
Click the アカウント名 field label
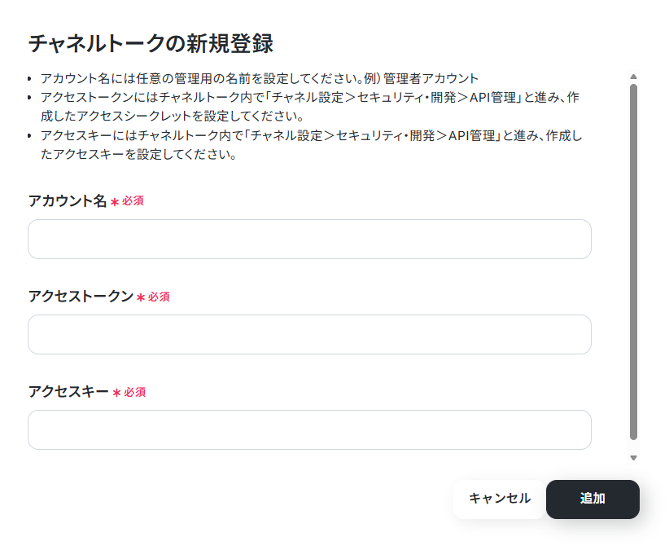[68, 200]
